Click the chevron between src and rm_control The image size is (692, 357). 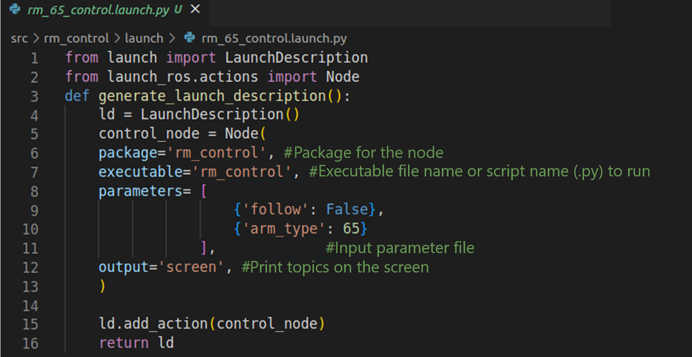coord(36,38)
